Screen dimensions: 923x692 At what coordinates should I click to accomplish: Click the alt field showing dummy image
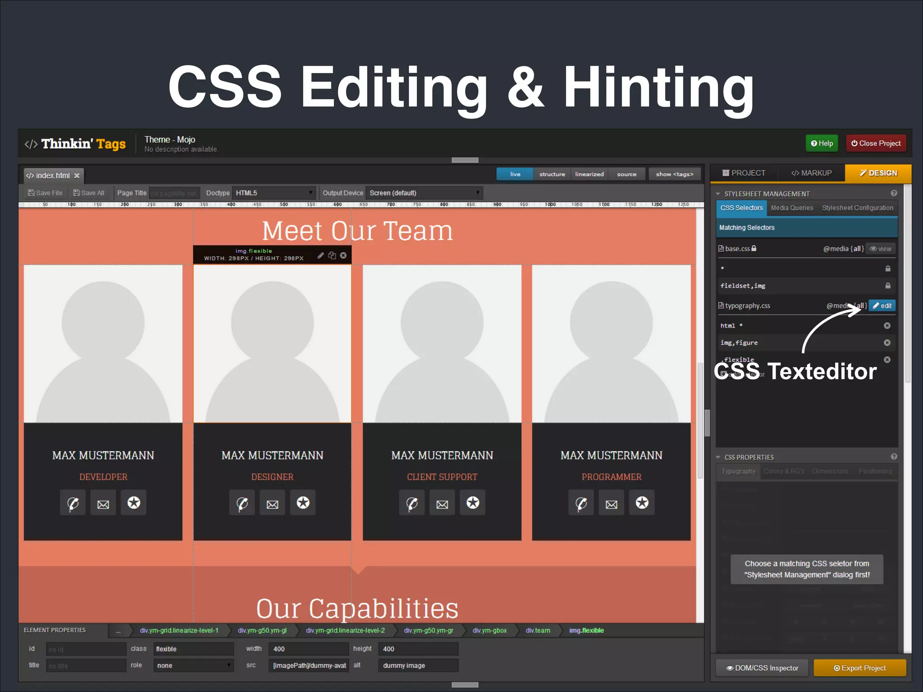coord(418,665)
